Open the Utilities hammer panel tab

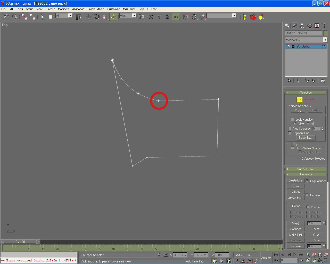[324, 26]
